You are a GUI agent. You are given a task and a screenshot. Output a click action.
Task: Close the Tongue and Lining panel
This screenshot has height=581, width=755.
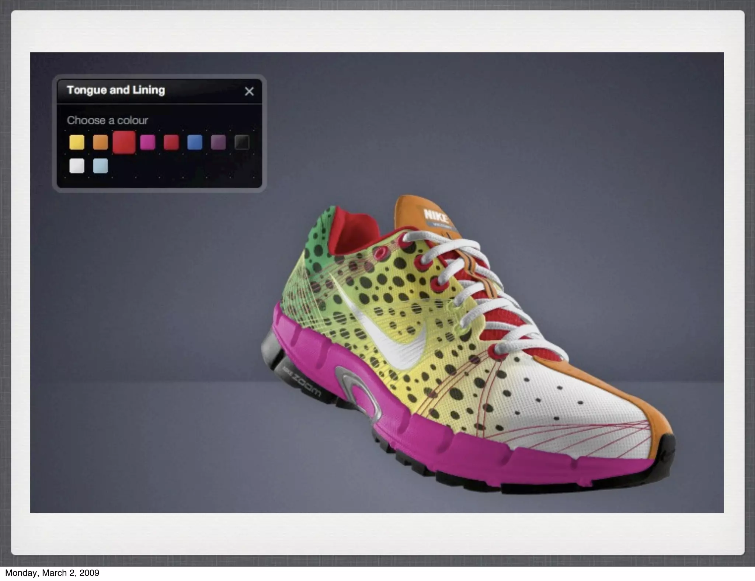[249, 91]
